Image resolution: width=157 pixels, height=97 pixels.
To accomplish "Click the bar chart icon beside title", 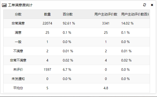I will pos(4,5).
